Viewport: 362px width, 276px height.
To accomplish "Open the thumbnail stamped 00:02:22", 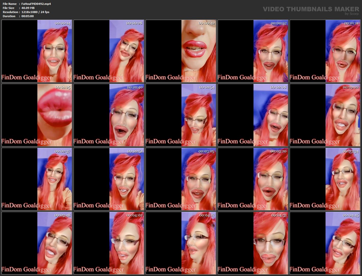I will [x=325, y=115].
